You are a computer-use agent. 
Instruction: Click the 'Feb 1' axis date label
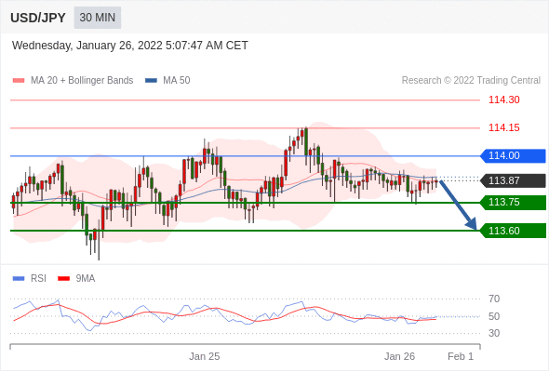[x=461, y=356]
